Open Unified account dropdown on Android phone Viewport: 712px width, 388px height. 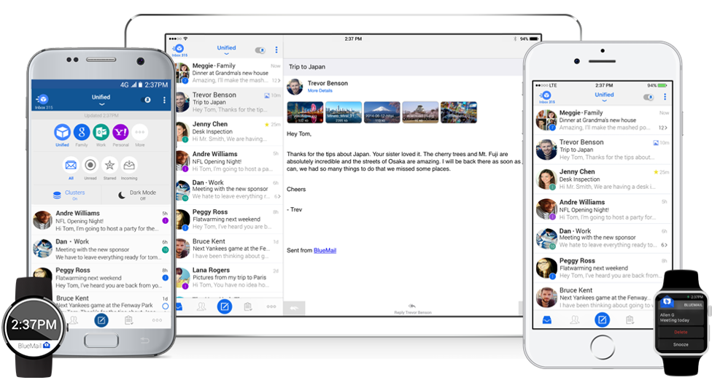pyautogui.click(x=101, y=99)
